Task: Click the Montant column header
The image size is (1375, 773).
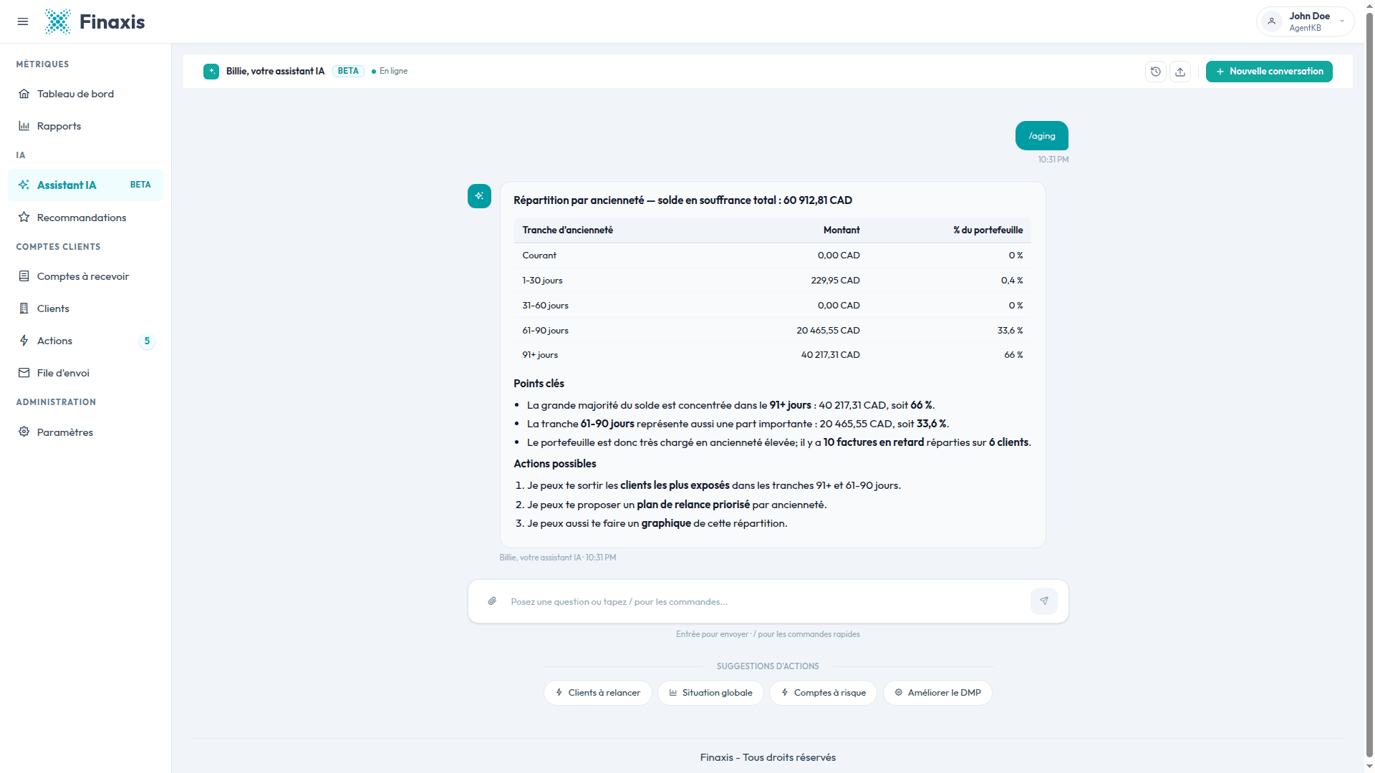Action: pos(841,230)
